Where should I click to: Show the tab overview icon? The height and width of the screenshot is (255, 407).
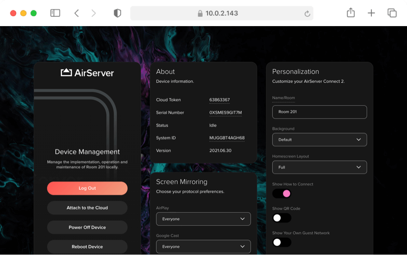tap(392, 13)
